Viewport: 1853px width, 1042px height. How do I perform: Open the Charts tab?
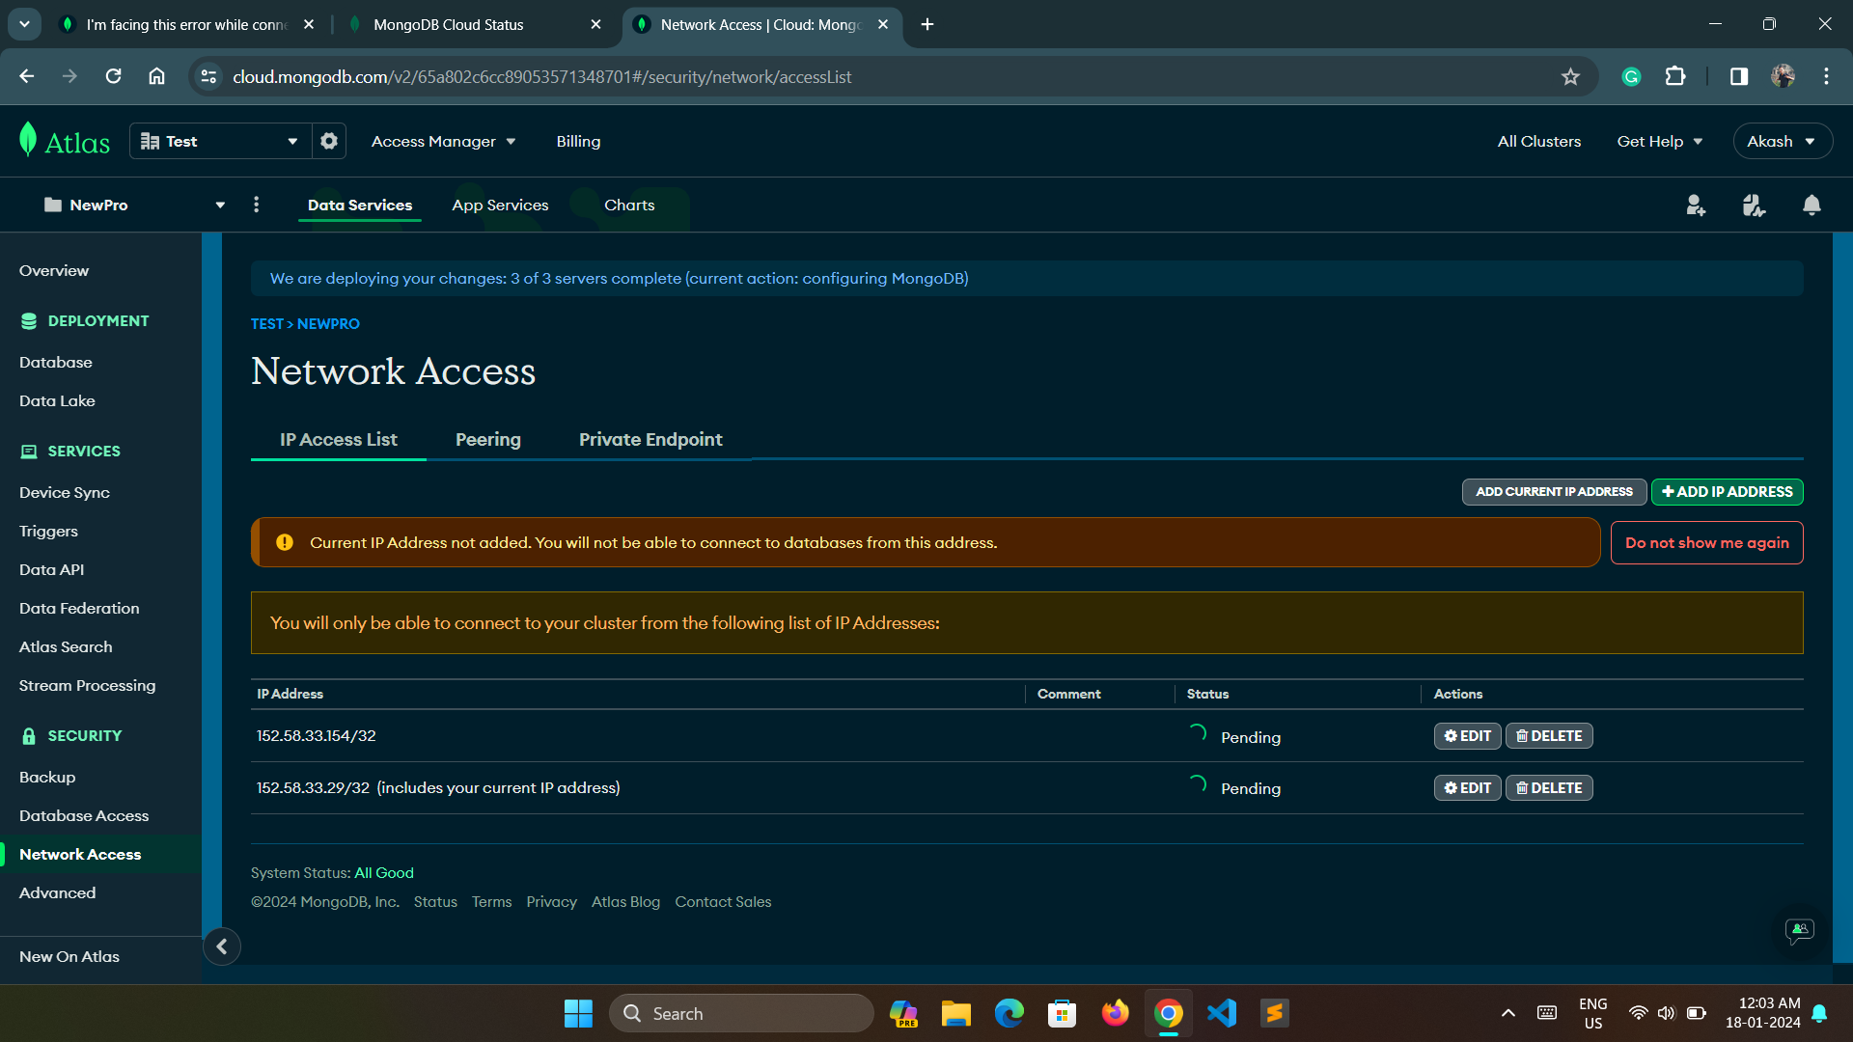629,205
